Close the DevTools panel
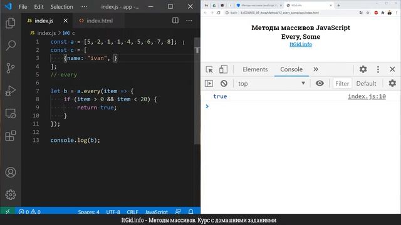 point(392,69)
